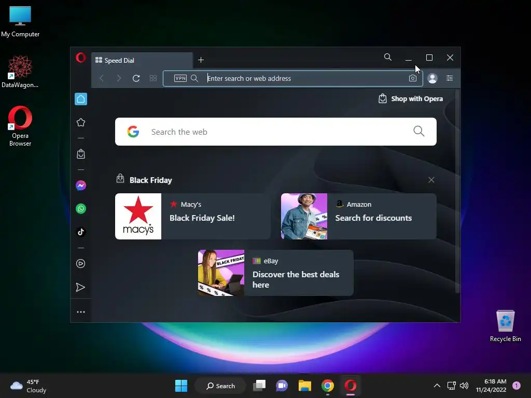Click the search tabs magnifier icon

(x=388, y=57)
